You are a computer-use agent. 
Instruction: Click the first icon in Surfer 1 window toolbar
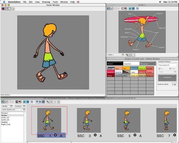click(x=108, y=8)
